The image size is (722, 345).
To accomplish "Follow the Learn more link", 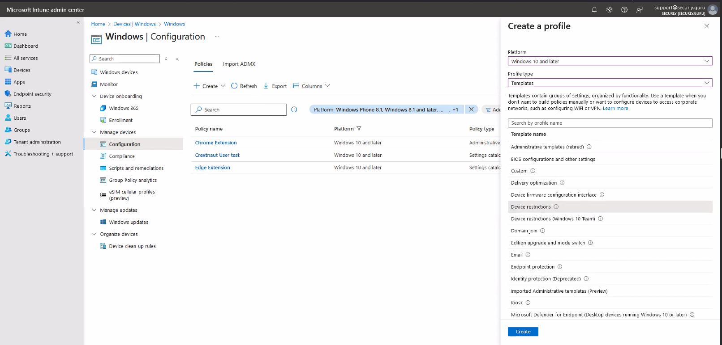I will pos(615,109).
